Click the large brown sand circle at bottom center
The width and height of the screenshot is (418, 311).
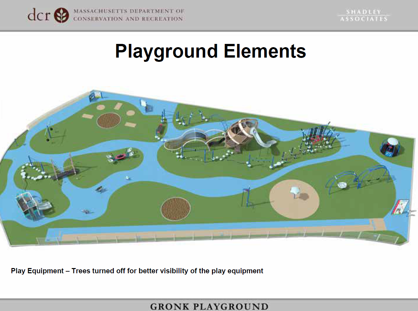click(x=176, y=210)
